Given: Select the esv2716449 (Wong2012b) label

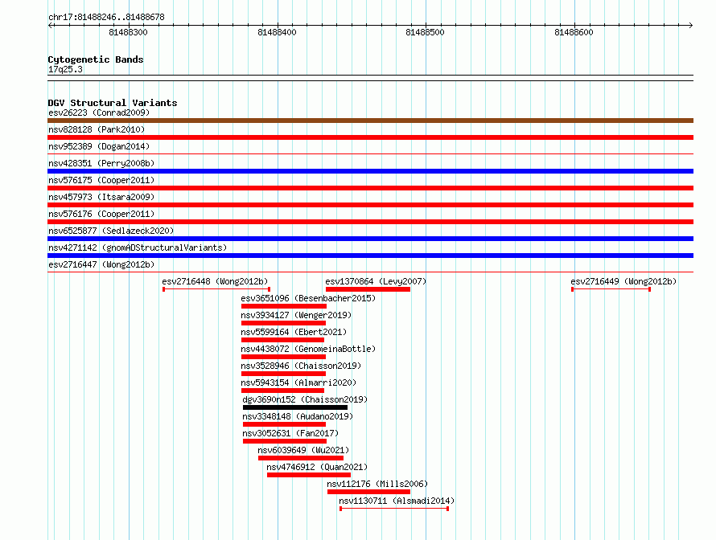Looking at the screenshot, I should click(x=623, y=281).
